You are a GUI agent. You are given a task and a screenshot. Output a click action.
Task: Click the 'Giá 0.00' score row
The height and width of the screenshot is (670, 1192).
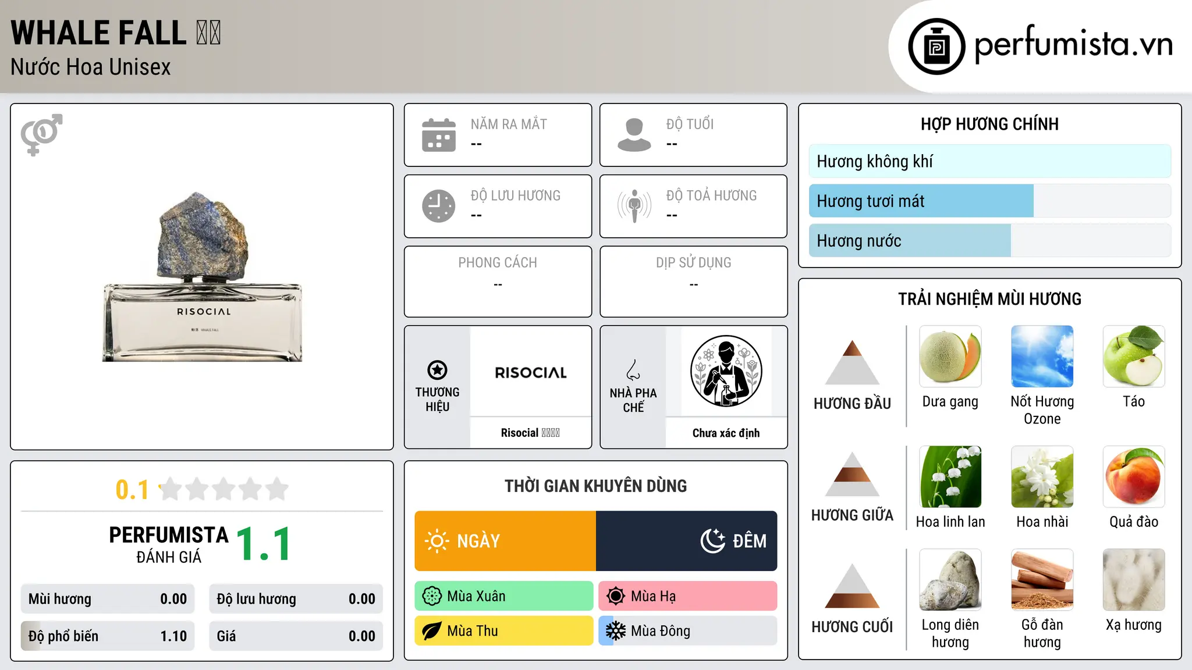pos(296,636)
